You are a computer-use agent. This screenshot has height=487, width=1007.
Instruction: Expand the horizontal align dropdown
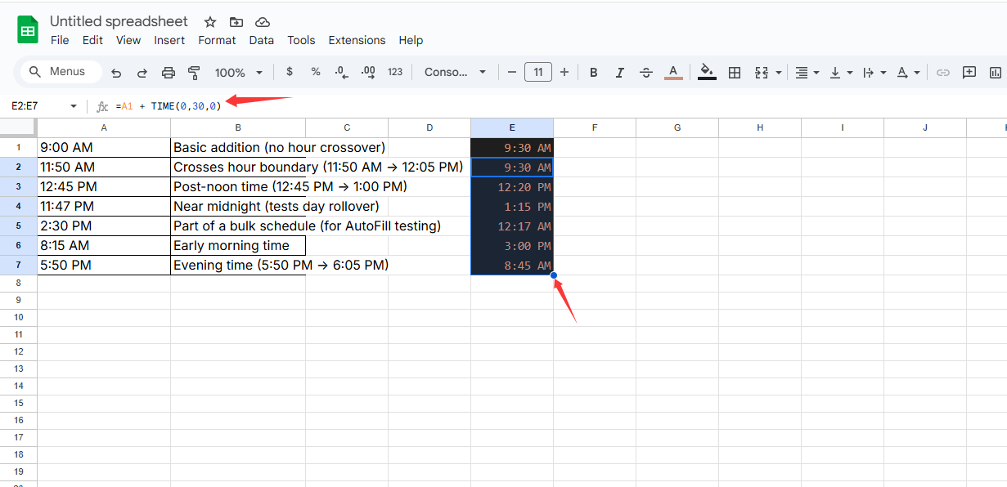(807, 73)
